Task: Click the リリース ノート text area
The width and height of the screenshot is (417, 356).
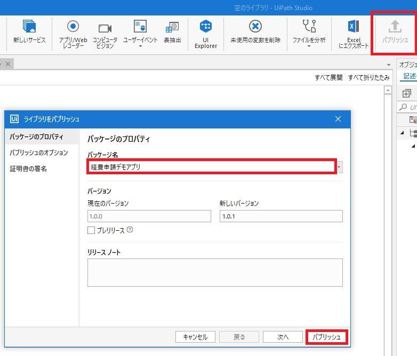Action: (x=215, y=272)
